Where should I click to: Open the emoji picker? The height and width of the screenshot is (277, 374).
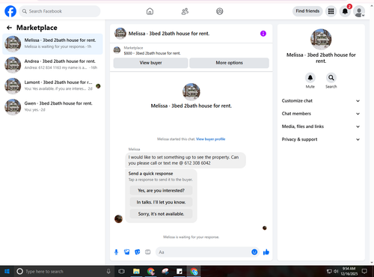[254, 252]
